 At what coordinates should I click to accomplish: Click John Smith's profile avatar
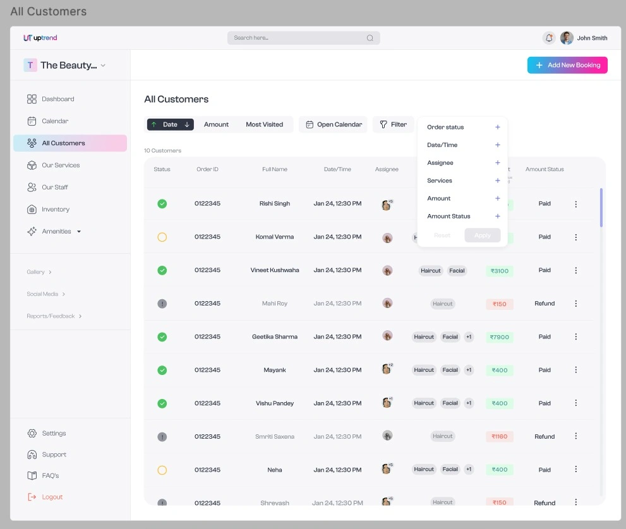point(567,38)
